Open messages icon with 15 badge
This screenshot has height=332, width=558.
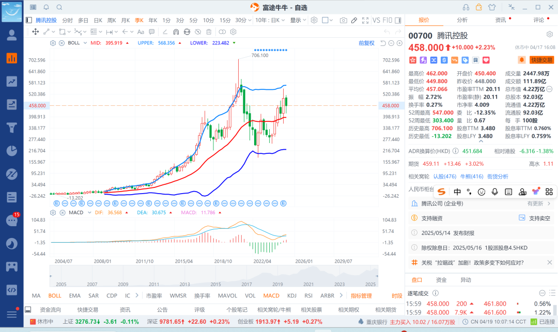point(12,220)
